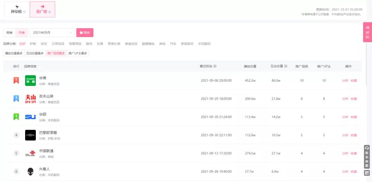372x182 pixels.
Task: Click rank number 4 badge
Action: (x=16, y=135)
